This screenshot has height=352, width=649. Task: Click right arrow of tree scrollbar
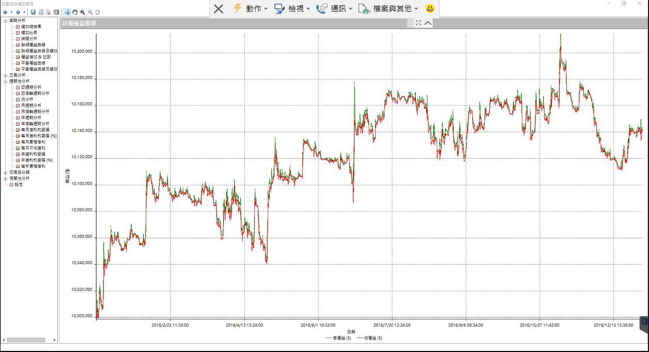point(55,340)
